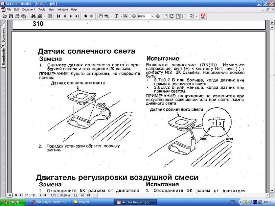The width and height of the screenshot is (275, 206).
Task: Expand the Zoom tool dropdown arrow
Action: point(111,16)
